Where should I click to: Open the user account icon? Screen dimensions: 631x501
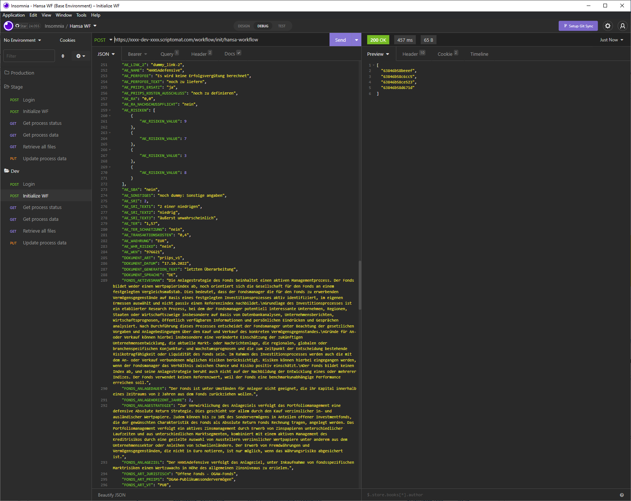coord(623,26)
